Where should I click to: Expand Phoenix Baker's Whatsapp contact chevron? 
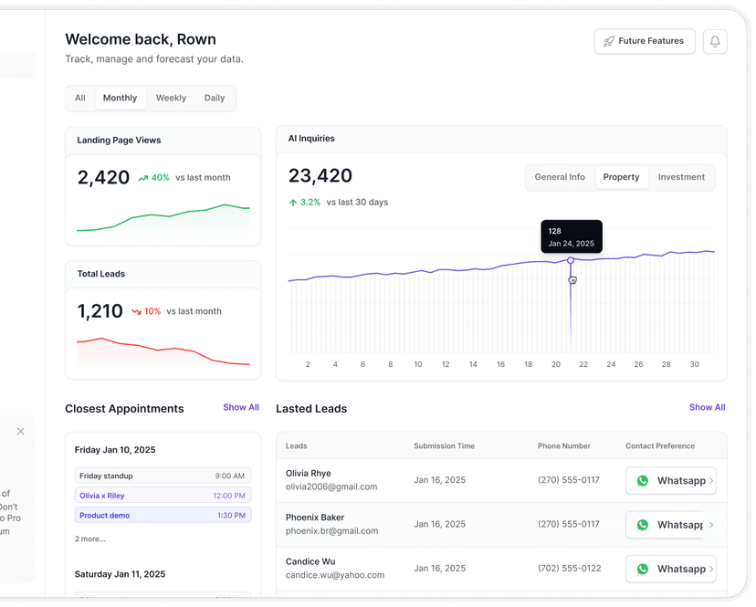click(711, 525)
